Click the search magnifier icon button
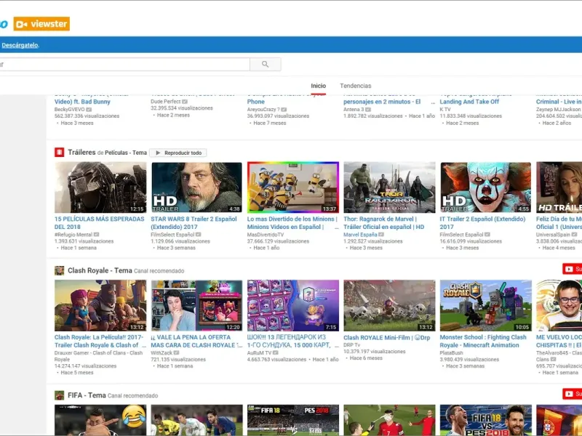The width and height of the screenshot is (582, 436). (x=265, y=65)
